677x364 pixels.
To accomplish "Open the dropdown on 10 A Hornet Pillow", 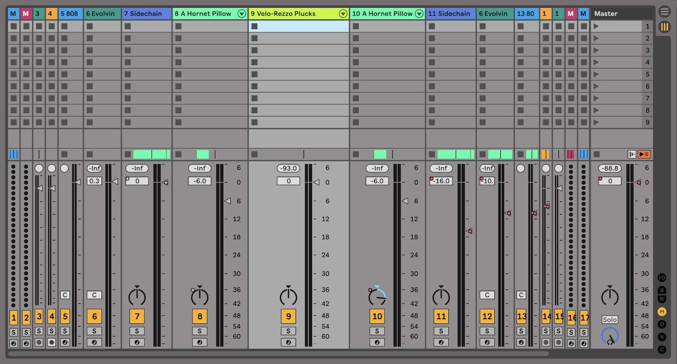I will click(x=420, y=13).
